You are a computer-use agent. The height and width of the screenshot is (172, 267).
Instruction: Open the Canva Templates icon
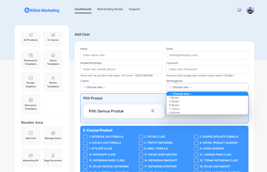coord(53,56)
